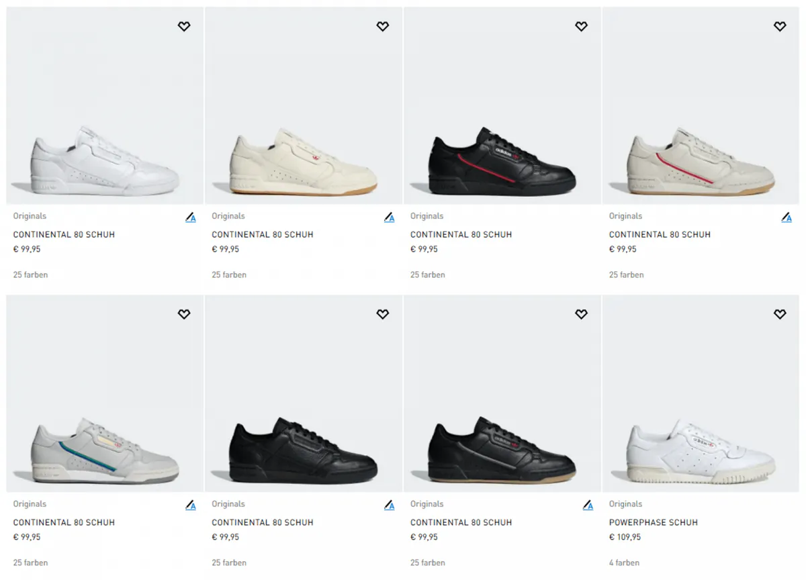Viewport: 806px width, 580px height.
Task: Click the blue badge icon under the black gum-sole Continental 80
Action: pos(588,505)
